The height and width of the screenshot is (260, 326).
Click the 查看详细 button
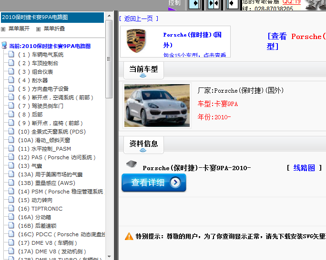click(x=154, y=183)
